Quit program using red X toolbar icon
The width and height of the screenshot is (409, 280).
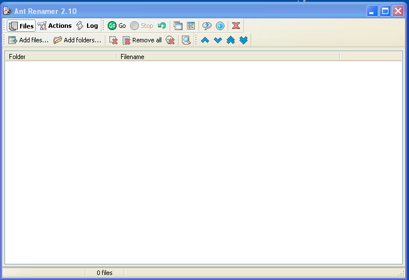point(236,26)
